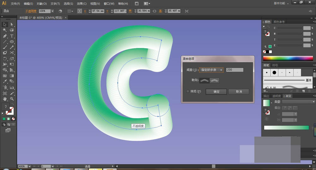Click the rainbow color spectrum bar
This screenshot has height=170, width=316.
pyautogui.click(x=288, y=58)
